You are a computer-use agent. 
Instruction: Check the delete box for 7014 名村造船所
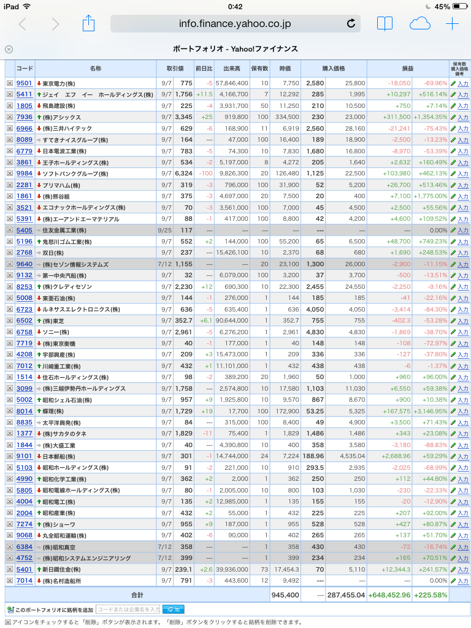[9, 581]
